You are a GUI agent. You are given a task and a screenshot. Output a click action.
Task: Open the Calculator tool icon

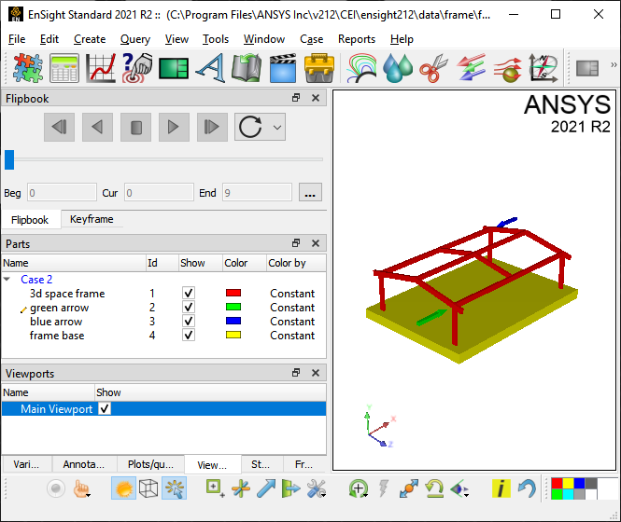click(x=64, y=68)
